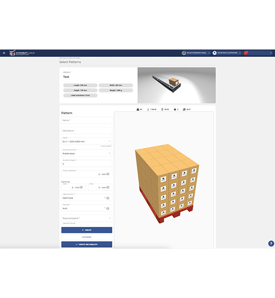The width and height of the screenshot is (275, 298).
Task: Focus the Overhang Sides field
Action: coord(73,187)
